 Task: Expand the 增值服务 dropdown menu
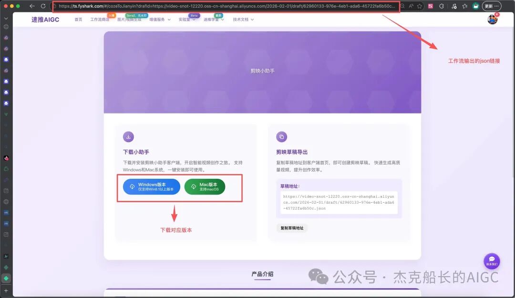click(x=160, y=20)
